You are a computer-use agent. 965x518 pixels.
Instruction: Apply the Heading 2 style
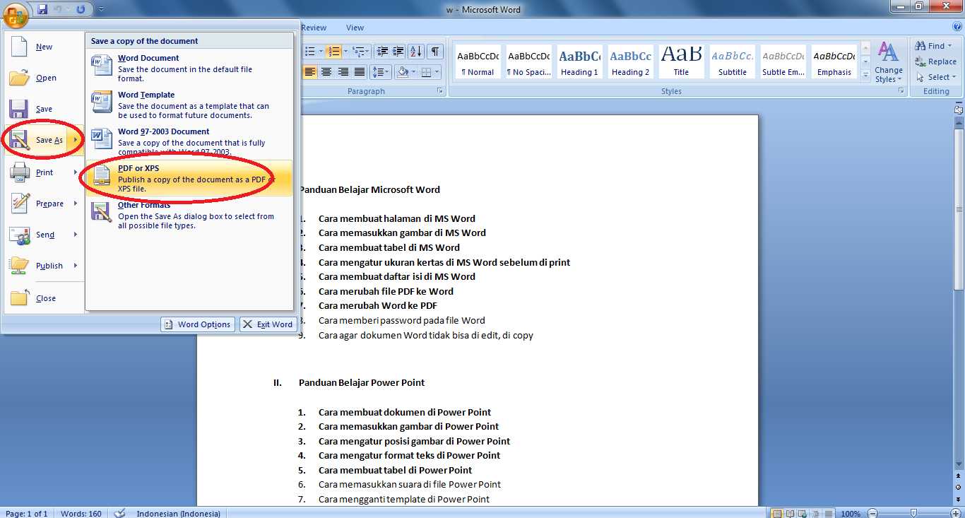[x=631, y=61]
